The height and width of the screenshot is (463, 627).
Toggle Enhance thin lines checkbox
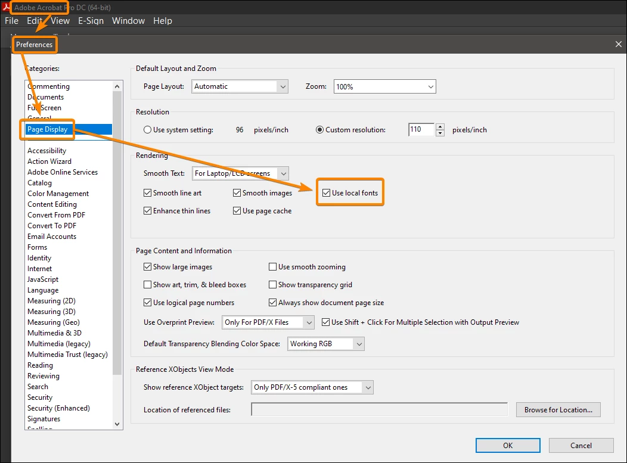148,211
